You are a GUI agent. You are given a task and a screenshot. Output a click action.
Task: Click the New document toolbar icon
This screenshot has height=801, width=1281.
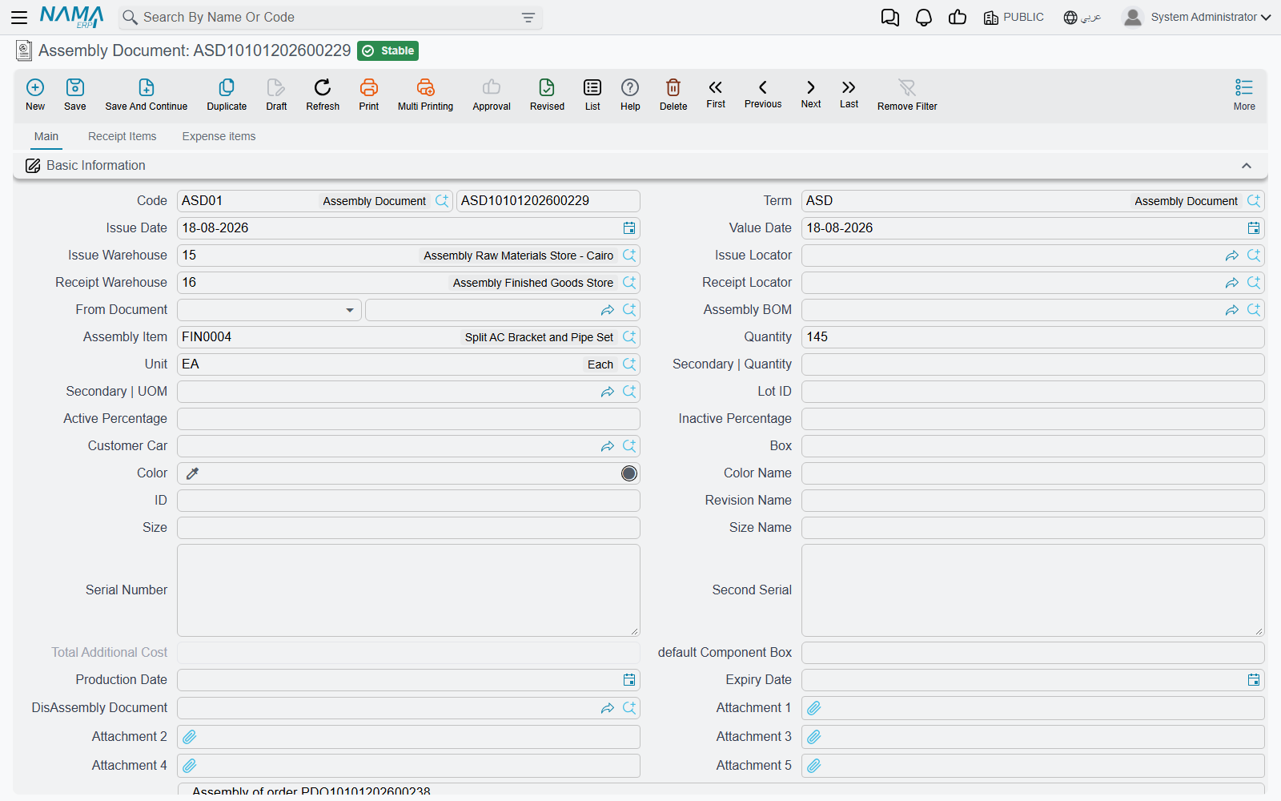35,95
